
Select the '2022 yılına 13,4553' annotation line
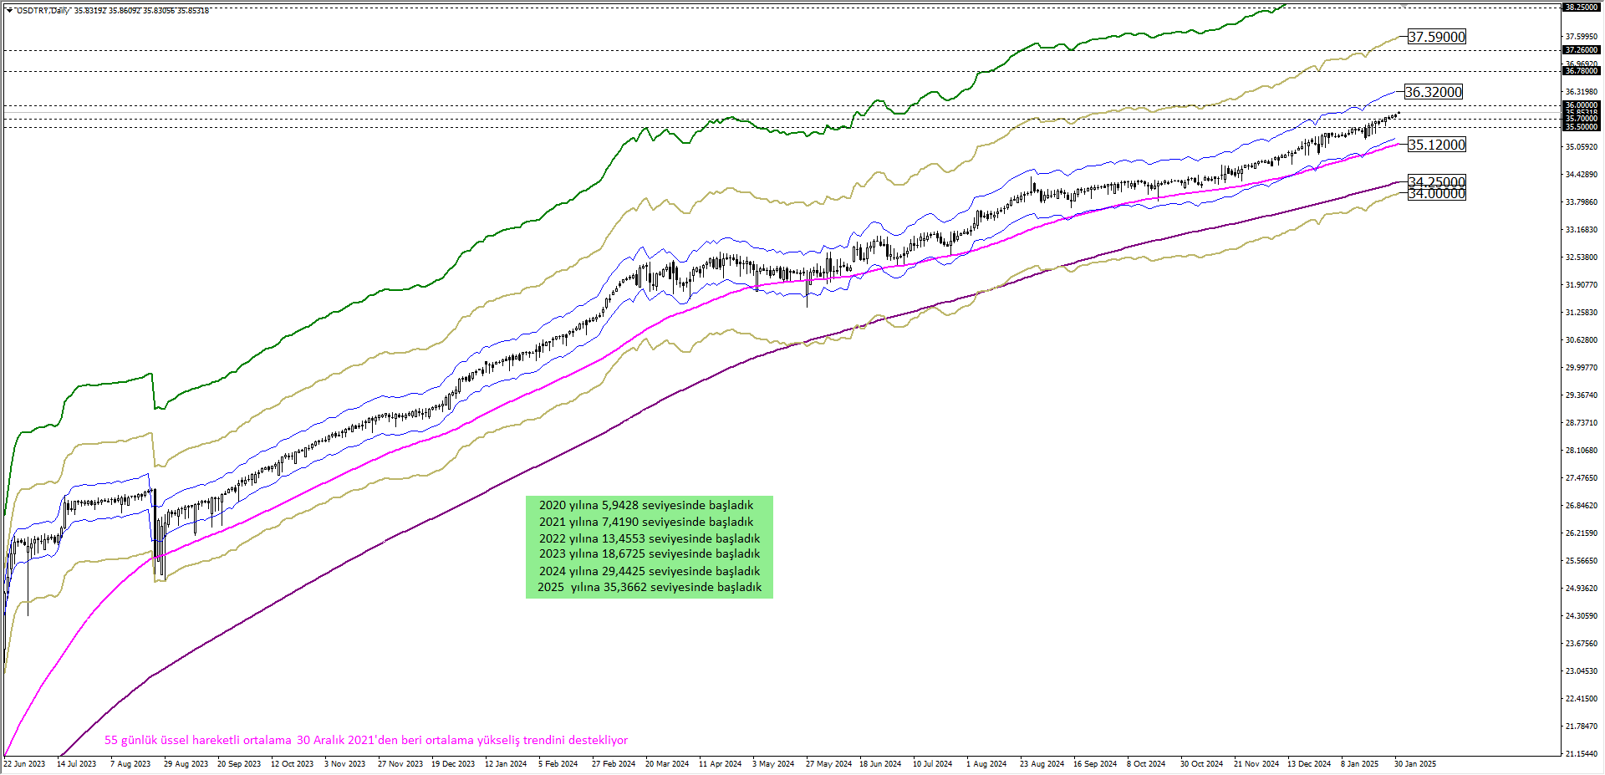(650, 538)
